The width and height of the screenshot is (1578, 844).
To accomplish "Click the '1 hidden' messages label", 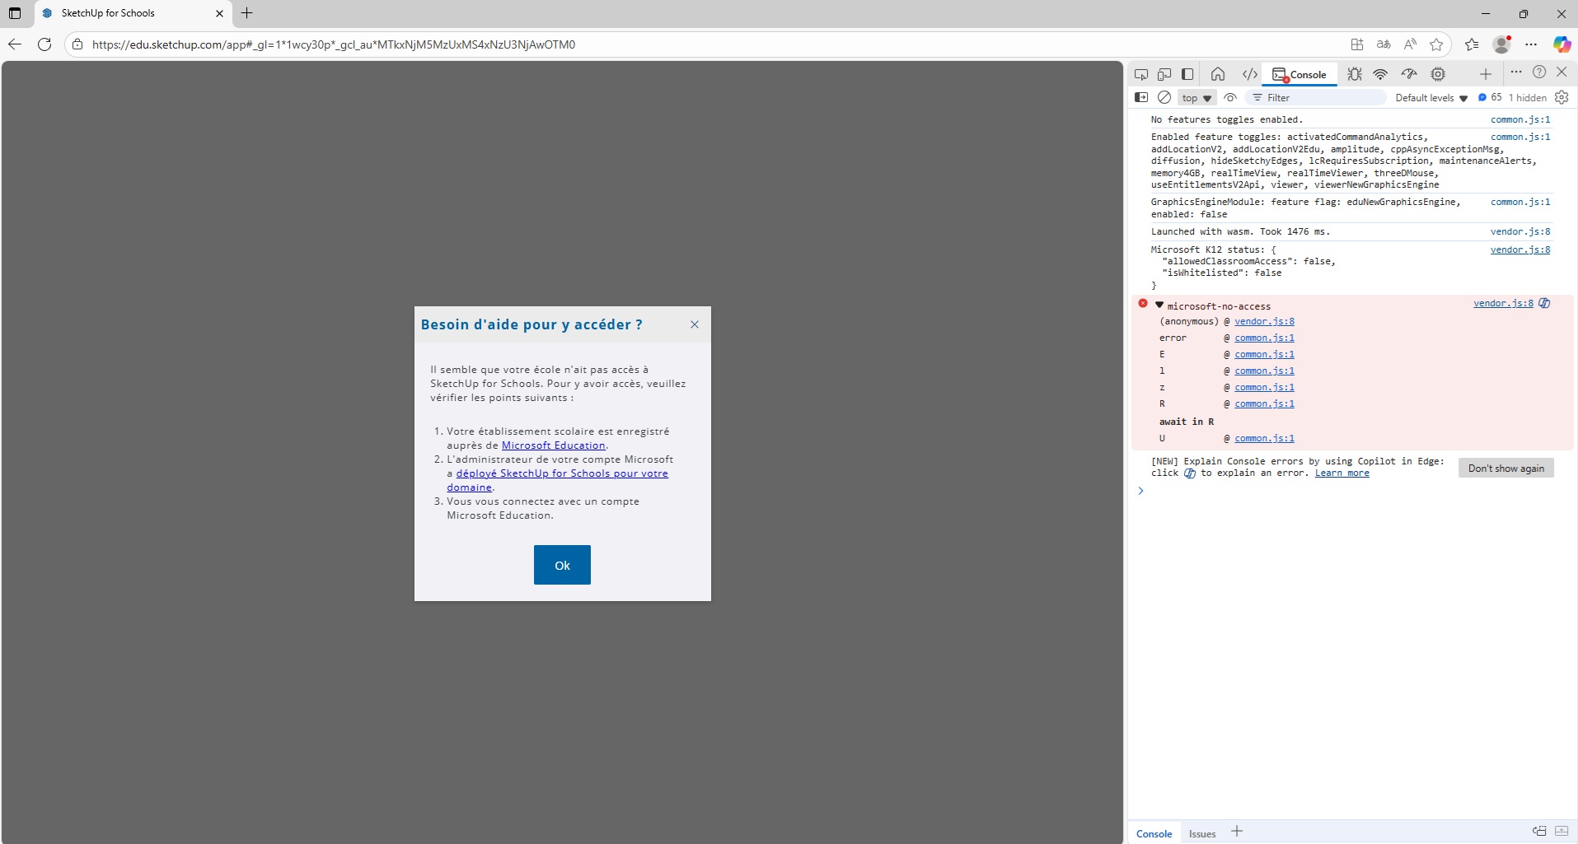I will click(x=1527, y=98).
